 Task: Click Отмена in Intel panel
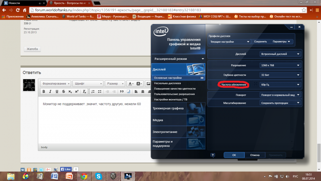(255, 155)
